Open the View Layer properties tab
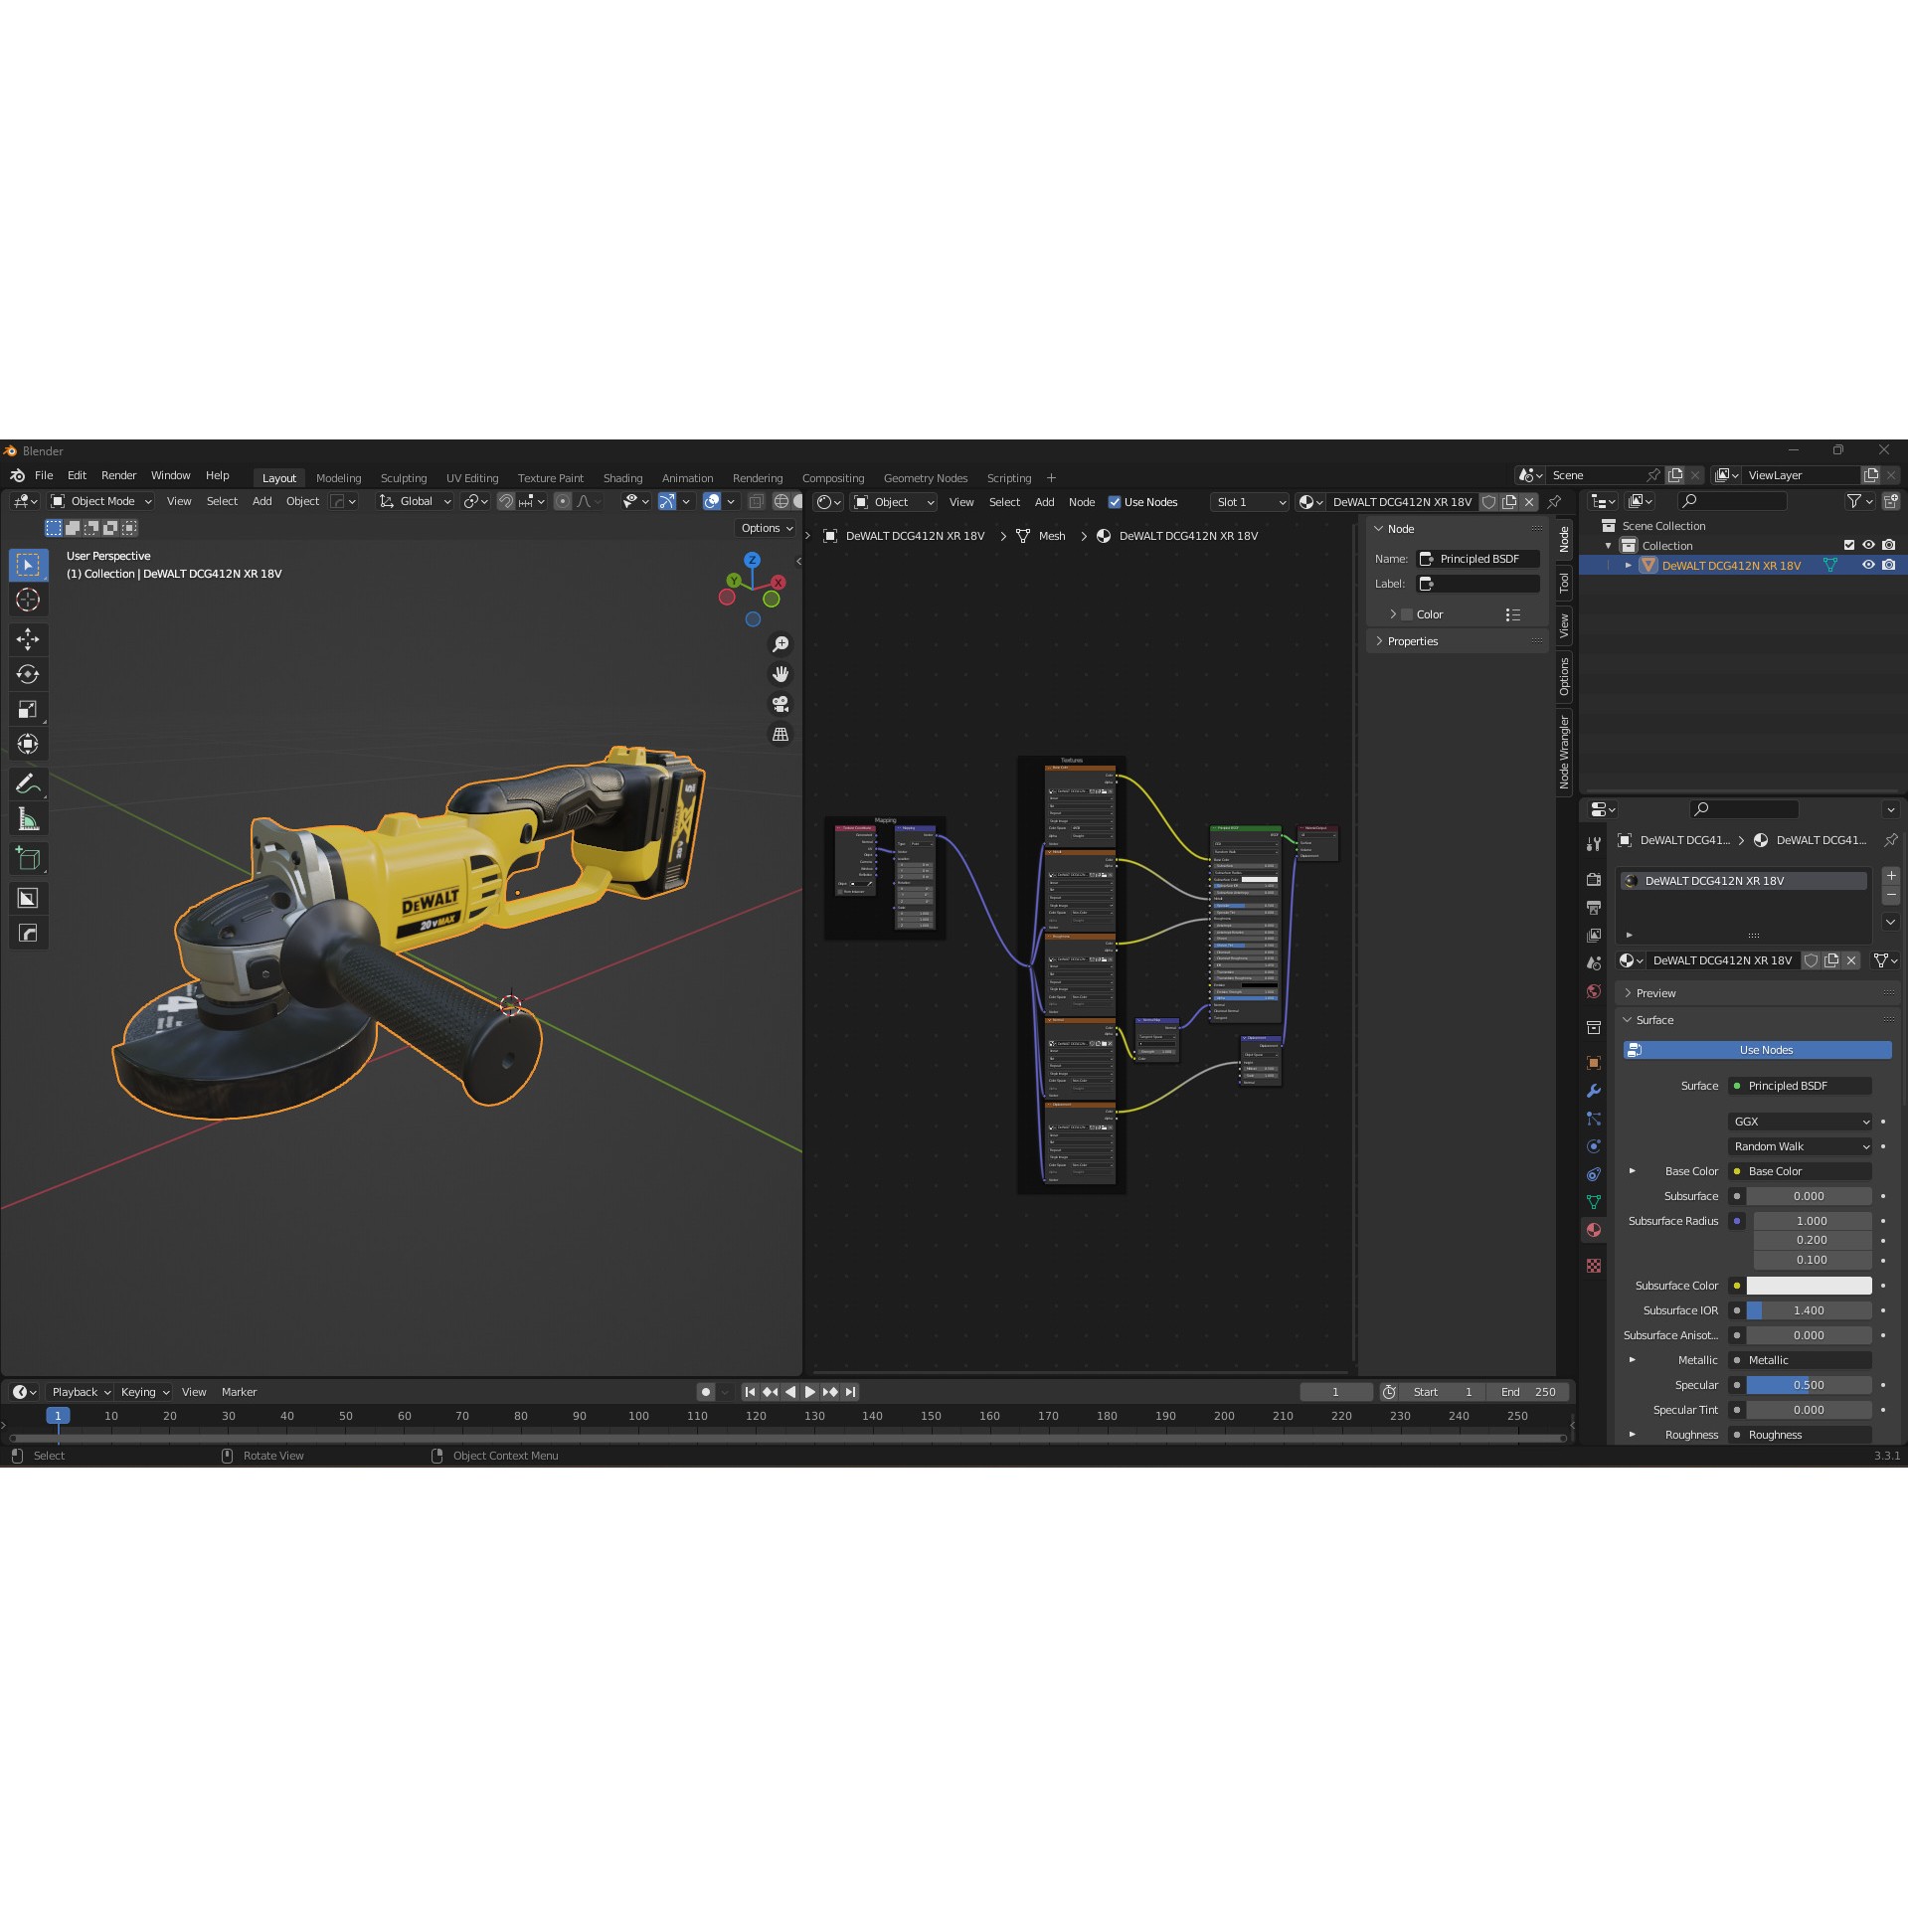The image size is (1908, 1908). [1594, 936]
